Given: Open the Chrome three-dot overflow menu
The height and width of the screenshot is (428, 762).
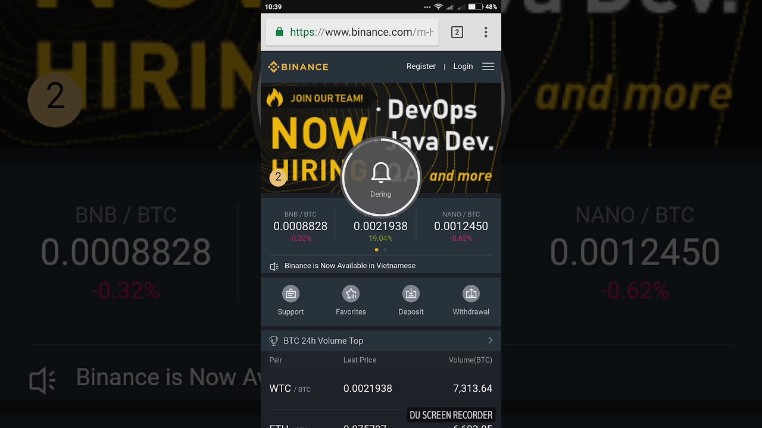Looking at the screenshot, I should (x=486, y=32).
